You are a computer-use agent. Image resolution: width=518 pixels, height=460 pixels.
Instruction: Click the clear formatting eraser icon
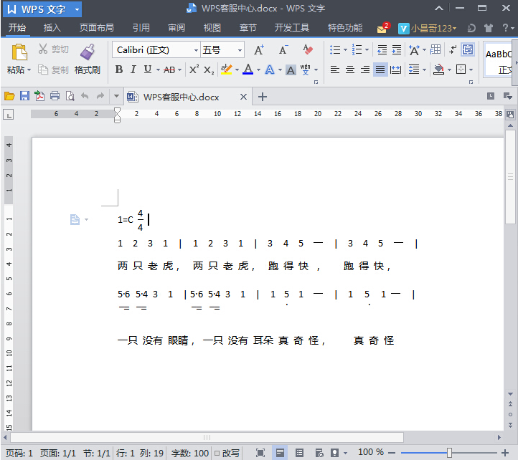[308, 49]
